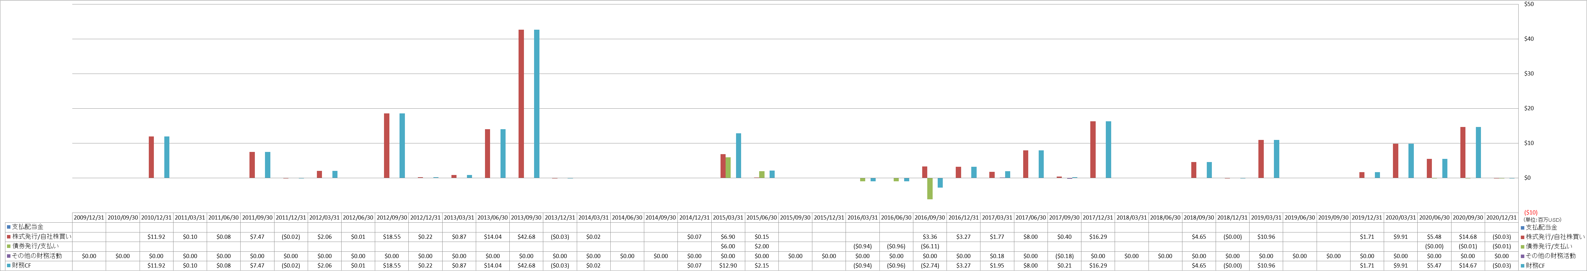Click $1.95 in the 財務CF row
This screenshot has height=271, width=1587.
click(997, 265)
